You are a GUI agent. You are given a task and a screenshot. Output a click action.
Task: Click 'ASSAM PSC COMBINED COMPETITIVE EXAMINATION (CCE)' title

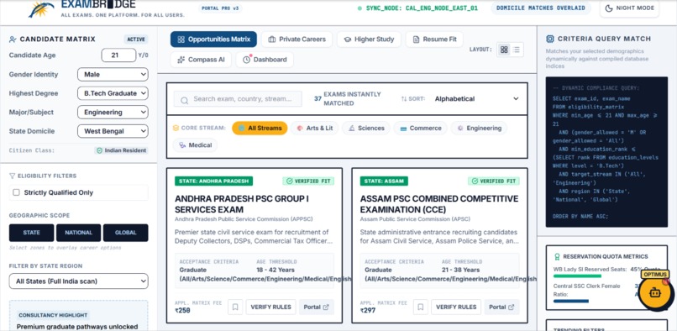click(439, 204)
